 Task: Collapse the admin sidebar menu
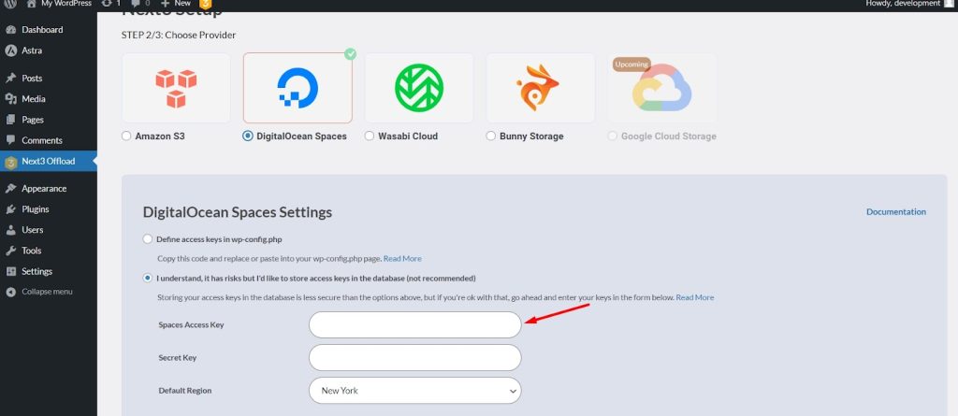[x=39, y=292]
